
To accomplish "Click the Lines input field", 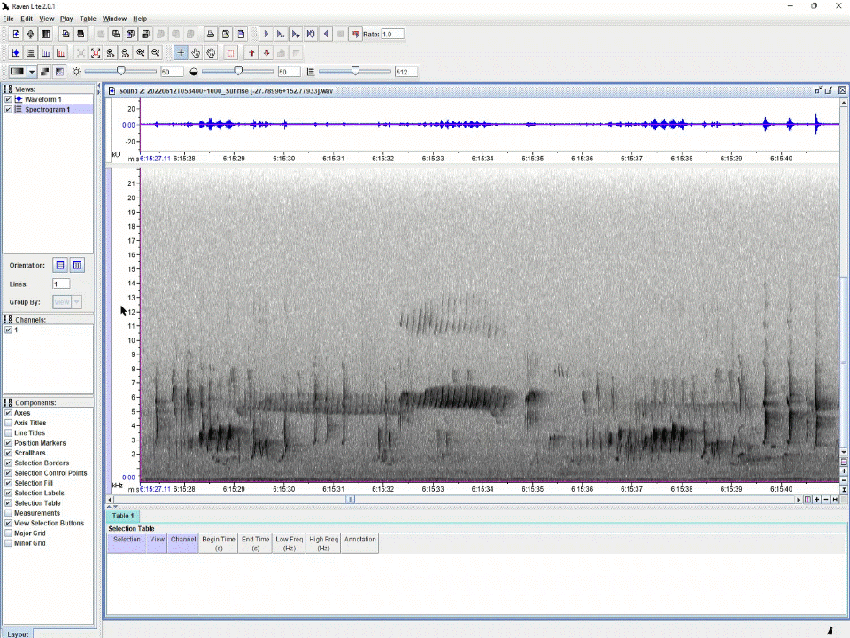I will pos(61,284).
